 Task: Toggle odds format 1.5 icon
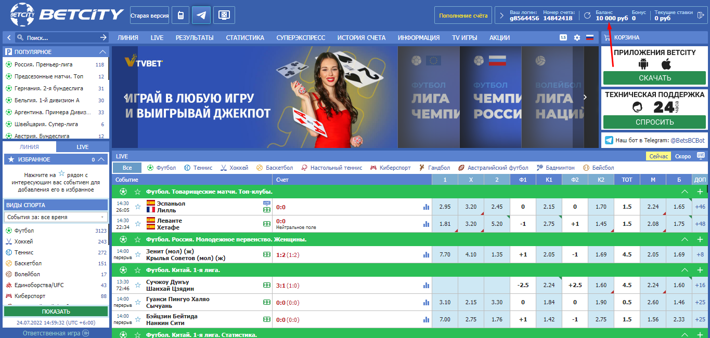(563, 37)
